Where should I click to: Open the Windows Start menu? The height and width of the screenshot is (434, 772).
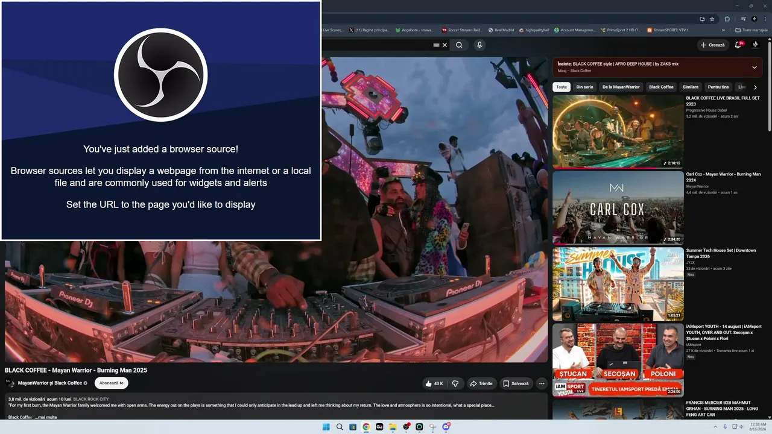326,427
